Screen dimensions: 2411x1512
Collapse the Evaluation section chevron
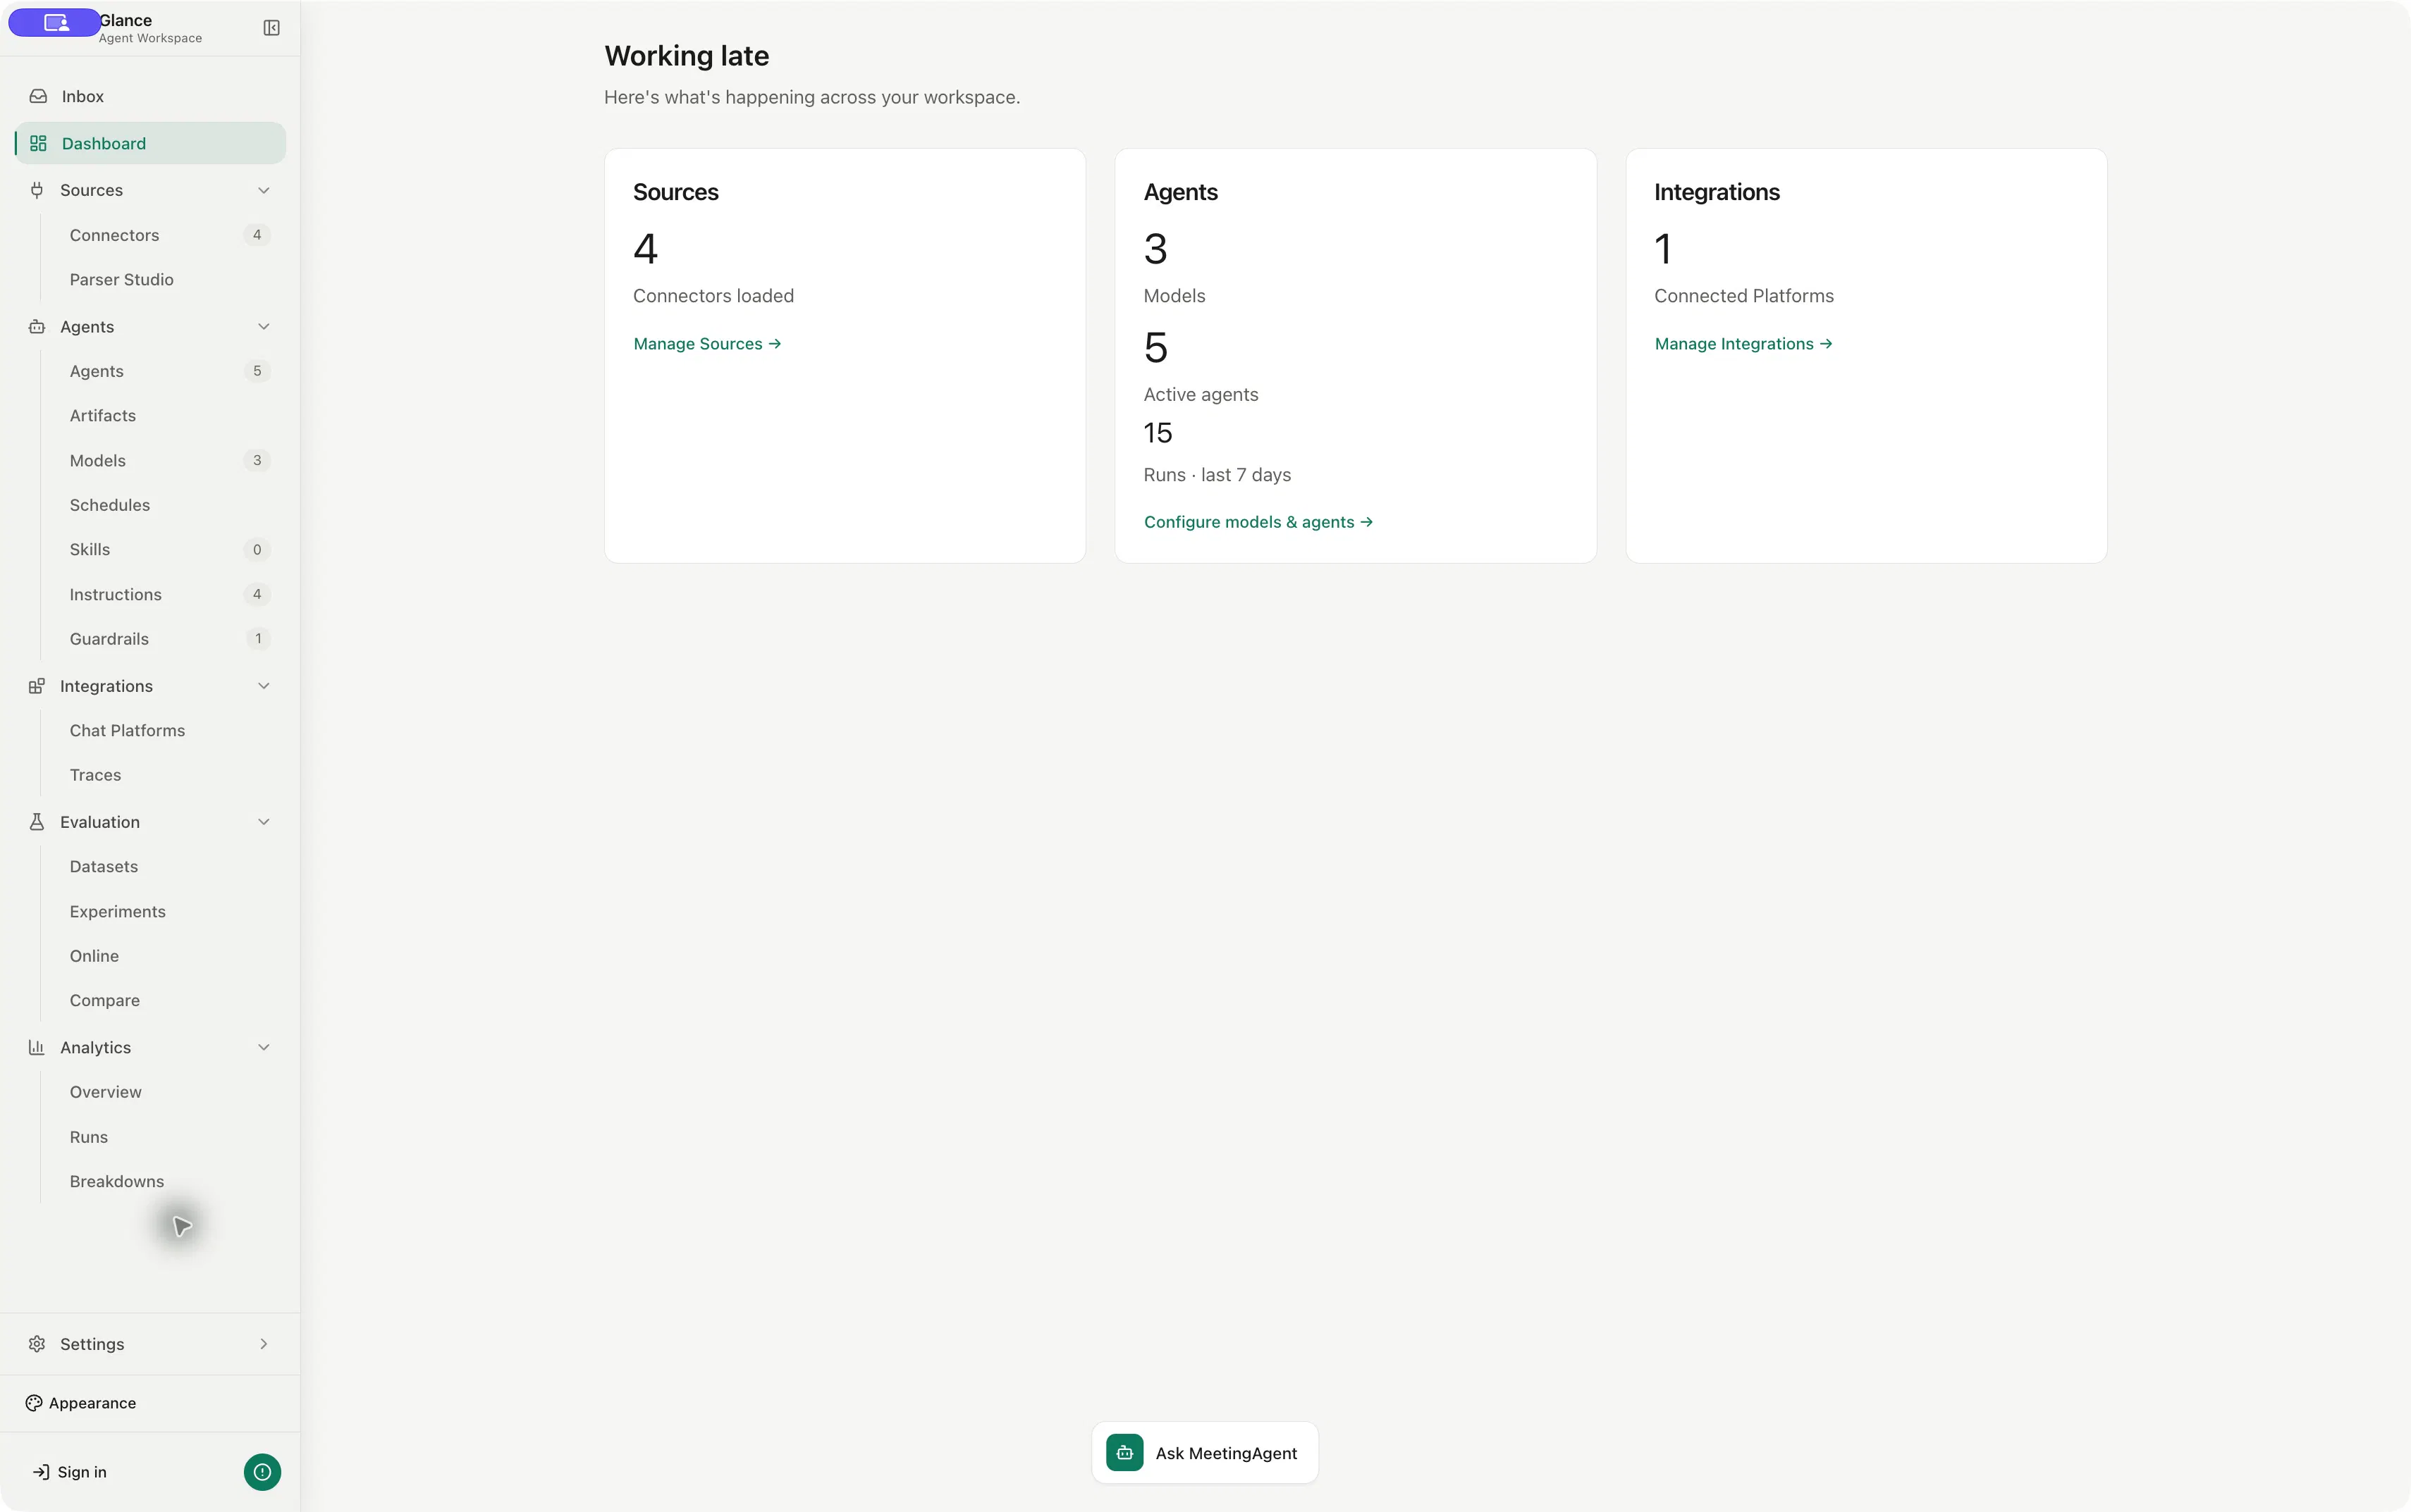(x=264, y=822)
